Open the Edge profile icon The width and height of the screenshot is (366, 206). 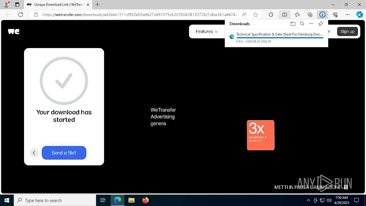6,5
